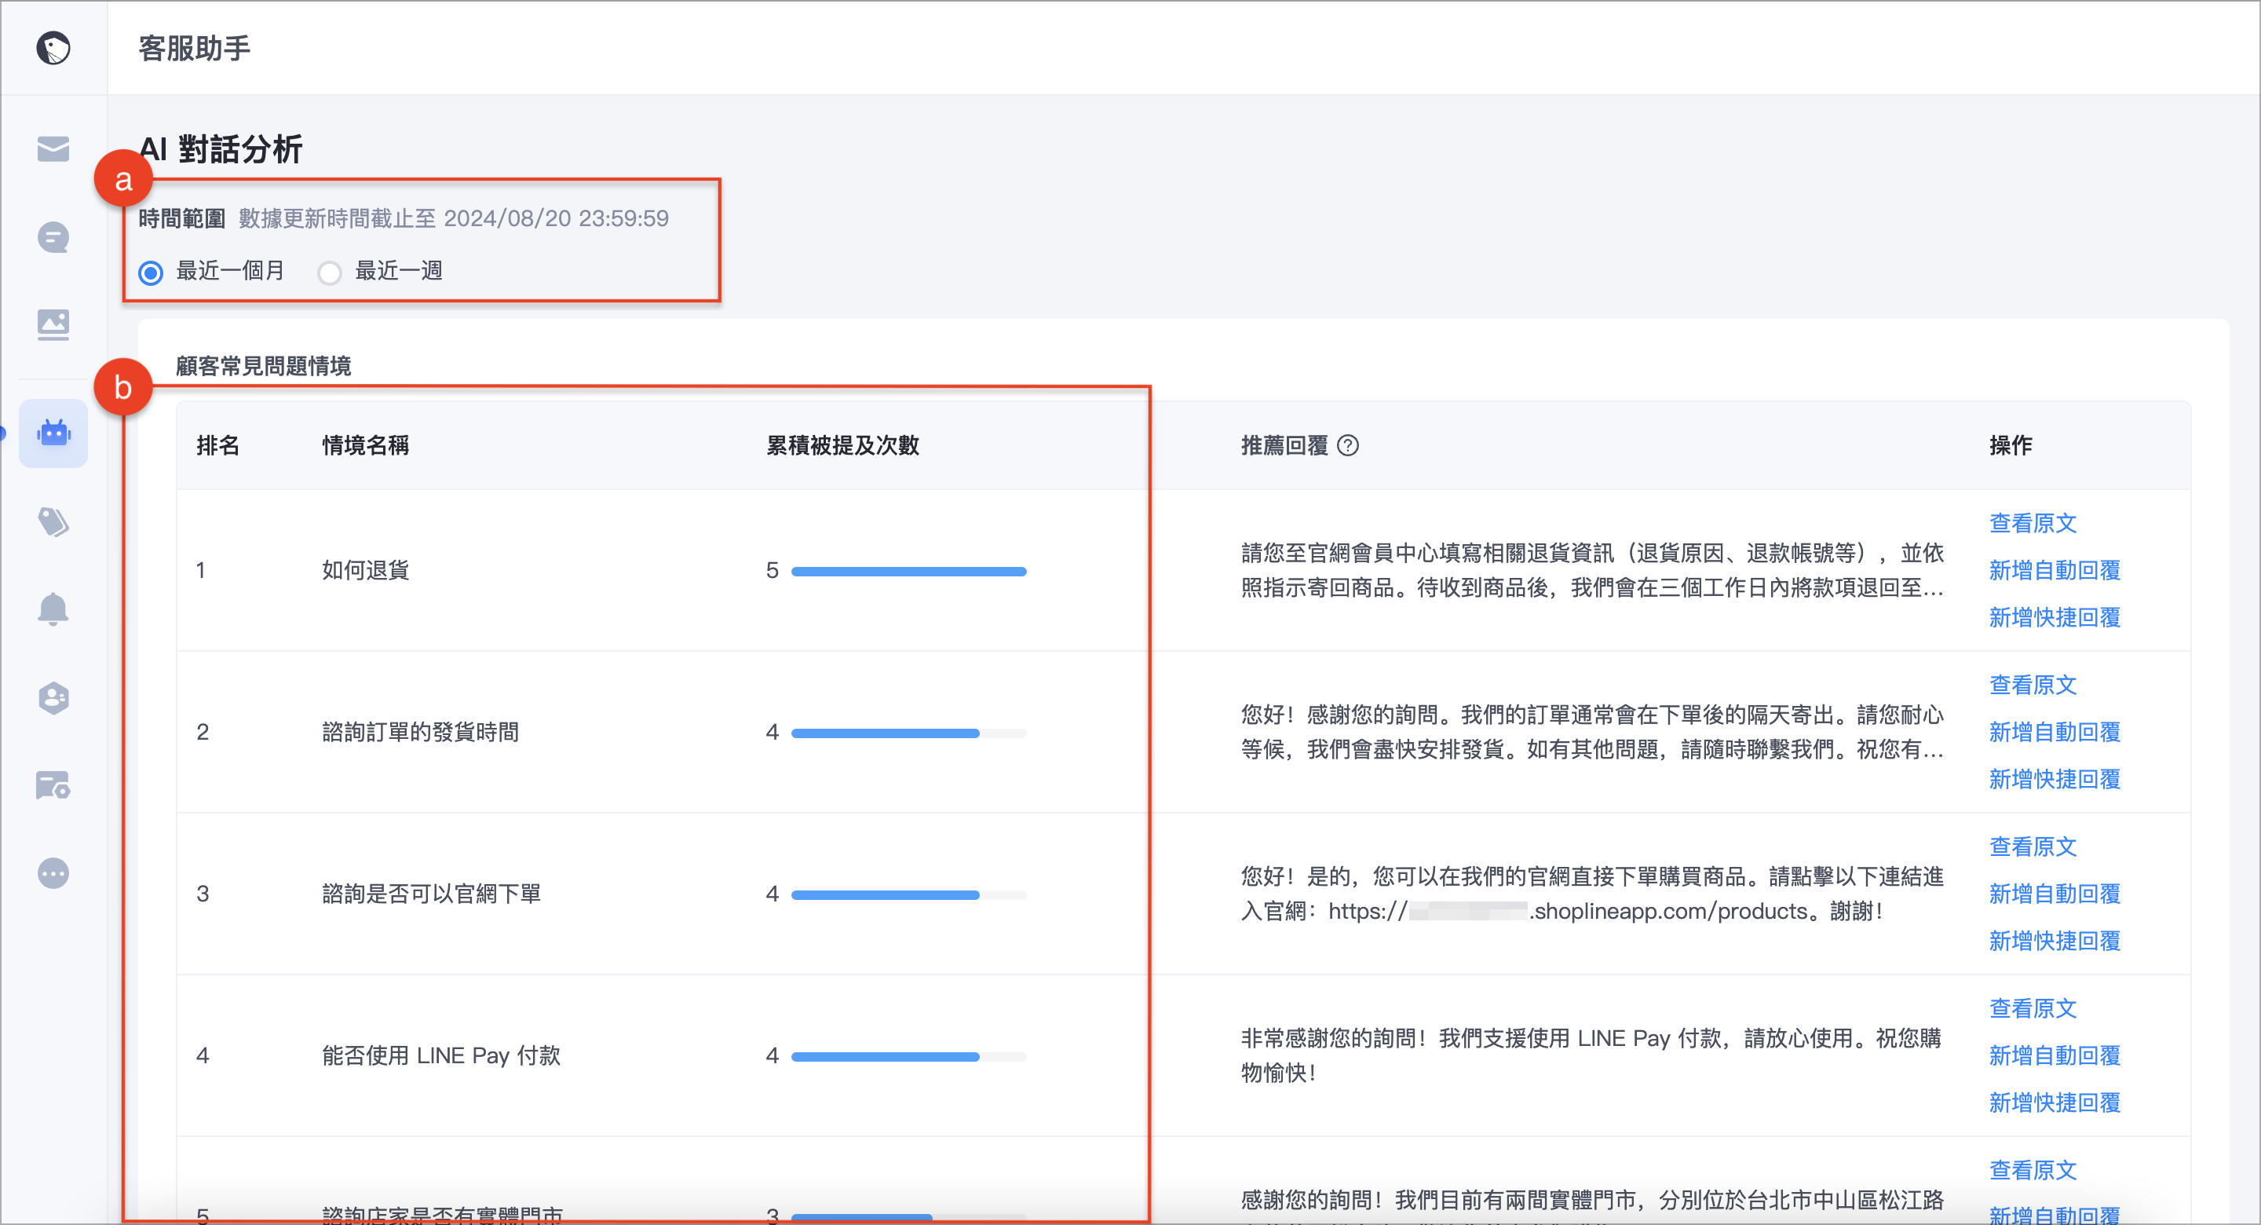View original text for 諮詢店家是否有實體門市 row
2261x1225 pixels.
pyautogui.click(x=2033, y=1171)
